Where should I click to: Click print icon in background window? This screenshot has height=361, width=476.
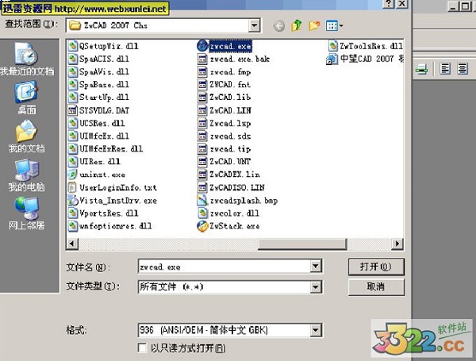[422, 68]
